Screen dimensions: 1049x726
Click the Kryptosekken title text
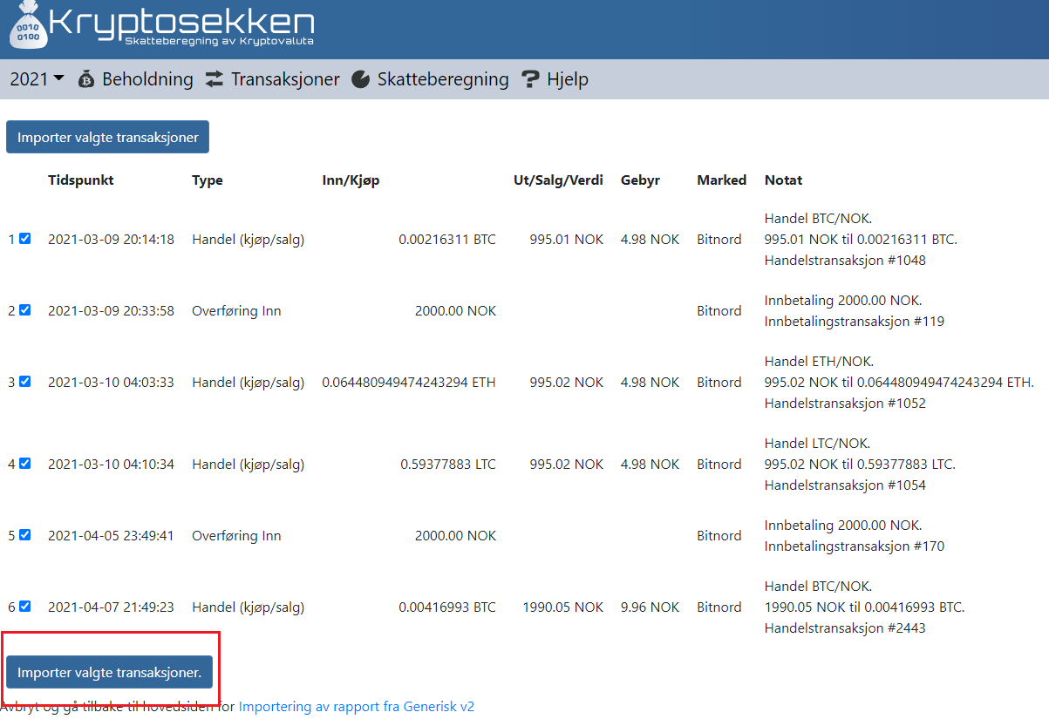pyautogui.click(x=181, y=21)
